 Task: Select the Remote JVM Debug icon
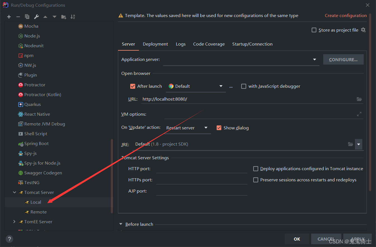coord(20,124)
